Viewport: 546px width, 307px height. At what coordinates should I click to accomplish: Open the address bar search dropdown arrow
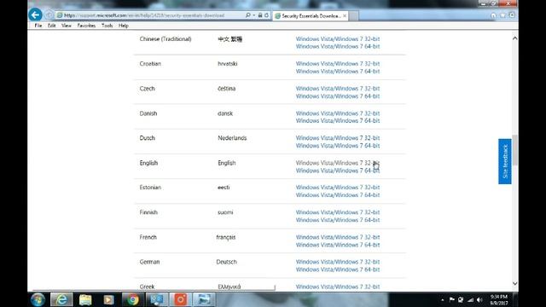(254, 15)
